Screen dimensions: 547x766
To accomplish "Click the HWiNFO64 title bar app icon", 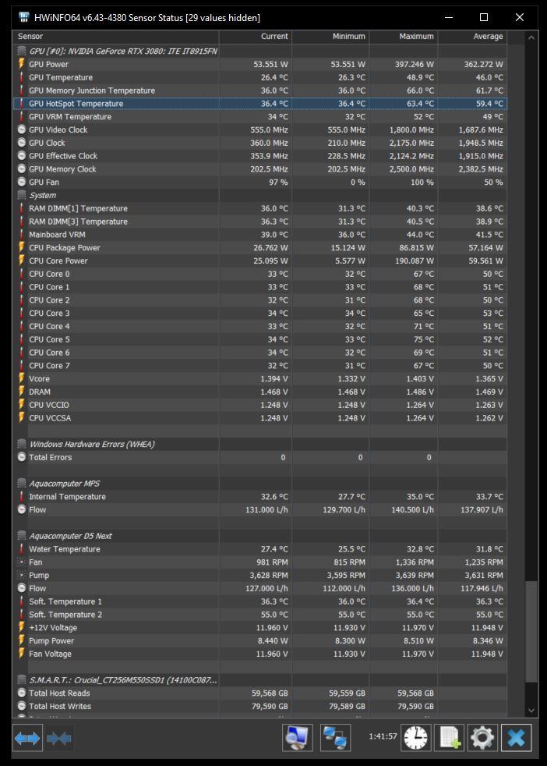I will (x=23, y=18).
